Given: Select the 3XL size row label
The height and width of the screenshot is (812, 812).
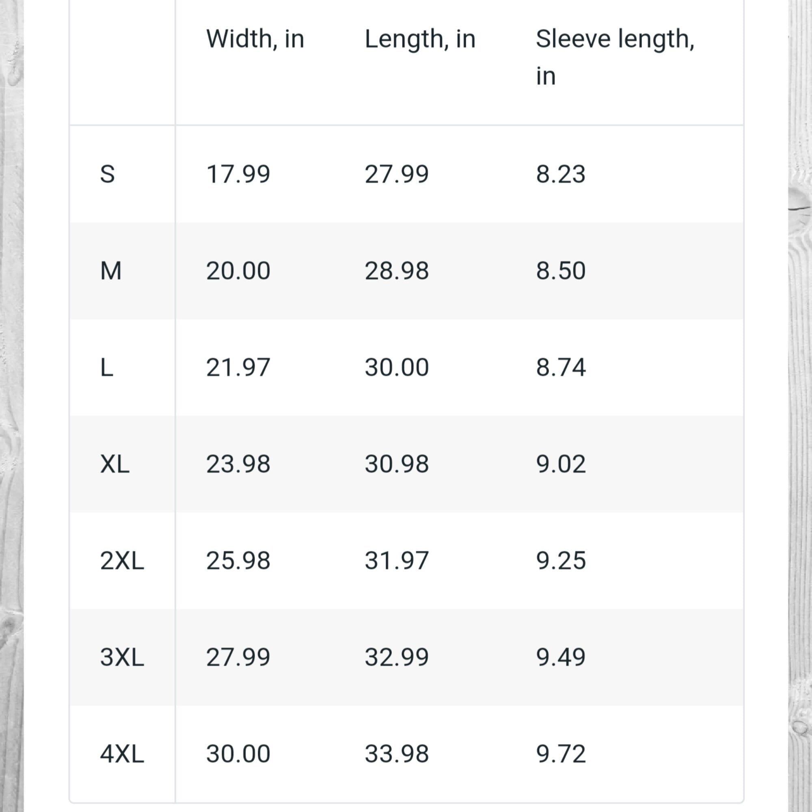Looking at the screenshot, I should pyautogui.click(x=122, y=657).
